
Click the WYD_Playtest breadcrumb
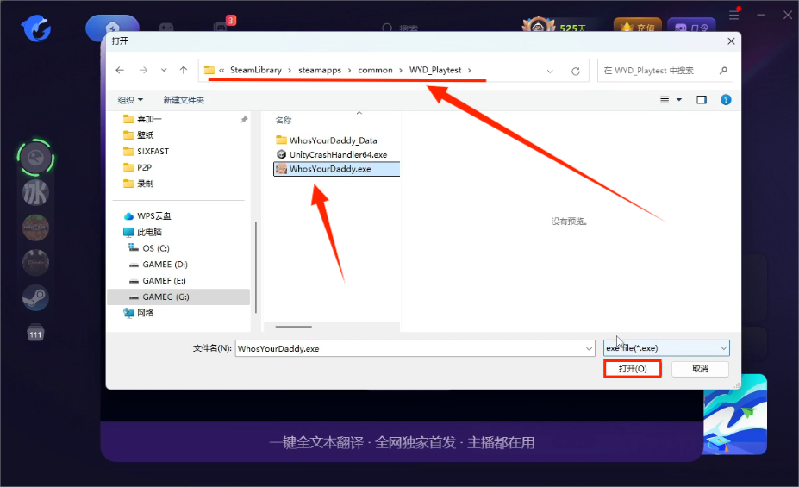(435, 70)
